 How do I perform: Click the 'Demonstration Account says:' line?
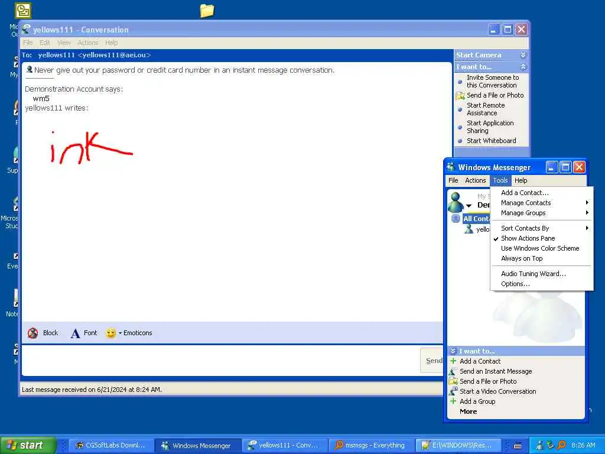74,89
